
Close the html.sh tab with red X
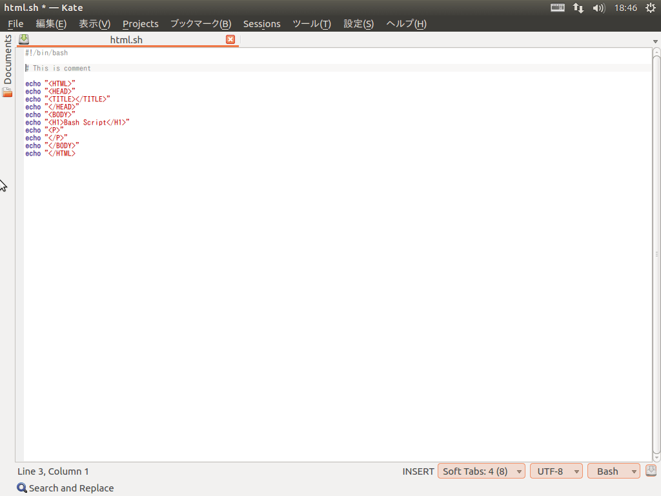click(x=230, y=39)
